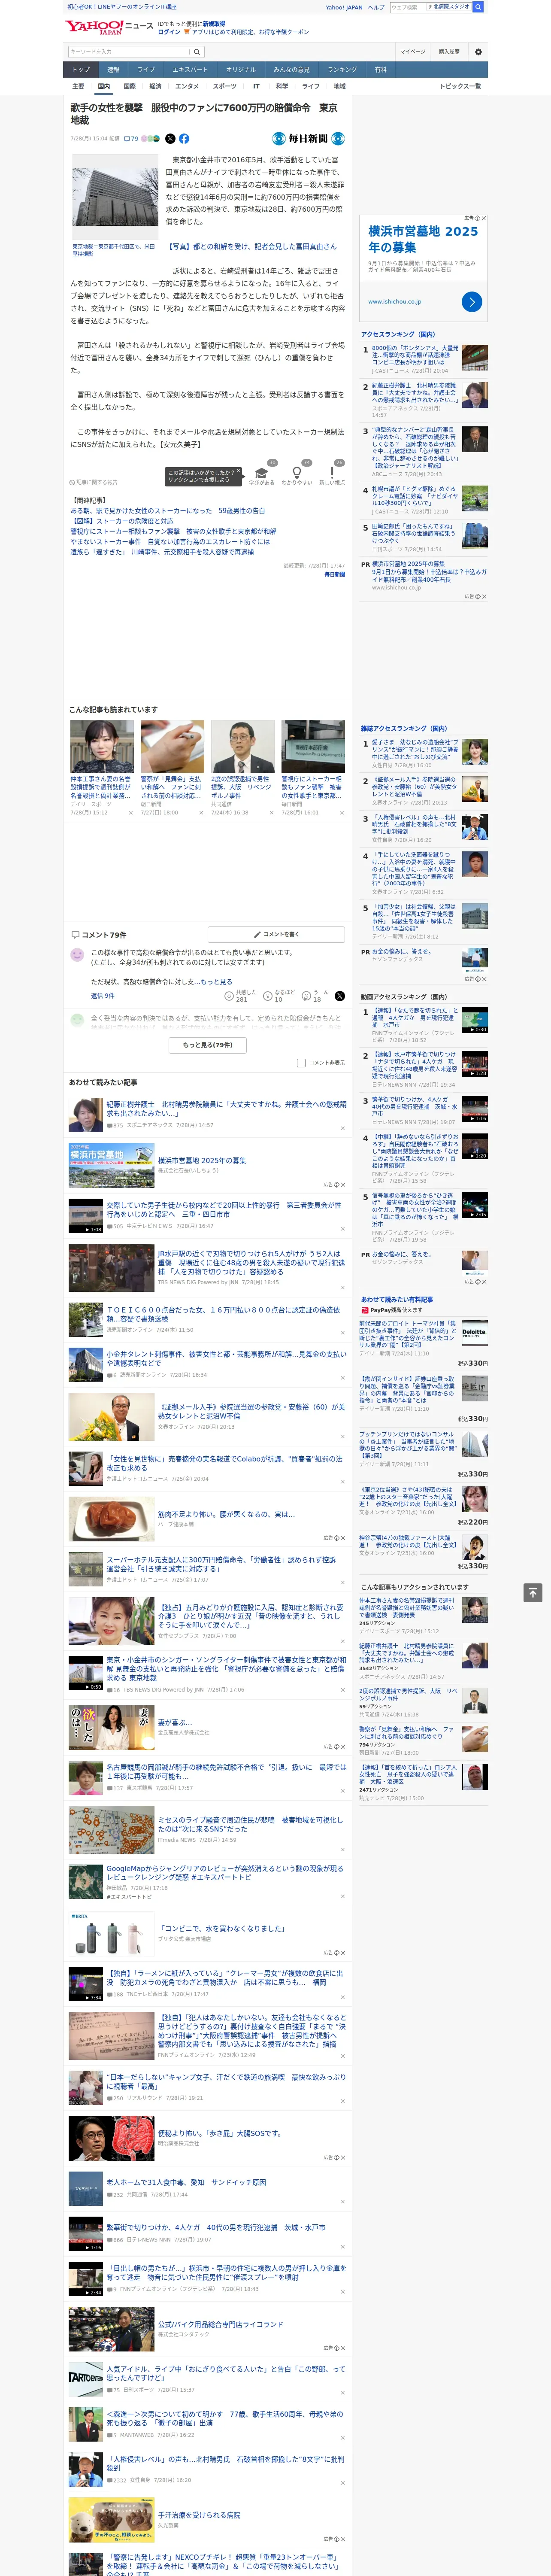The image size is (551, 2576).
Task: Click the blue arrow on 横浜市営墓地 ad
Action: (472, 301)
